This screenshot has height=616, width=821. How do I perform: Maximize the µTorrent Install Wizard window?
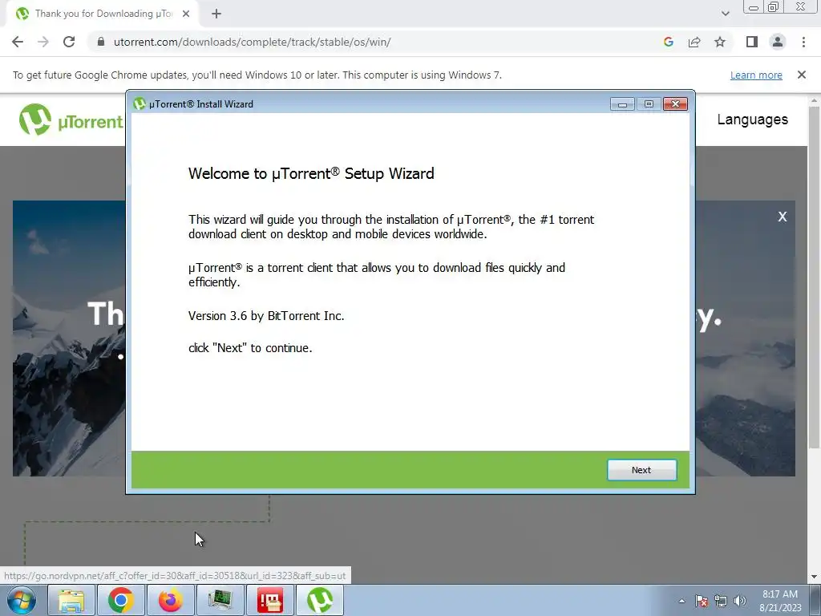pyautogui.click(x=649, y=103)
